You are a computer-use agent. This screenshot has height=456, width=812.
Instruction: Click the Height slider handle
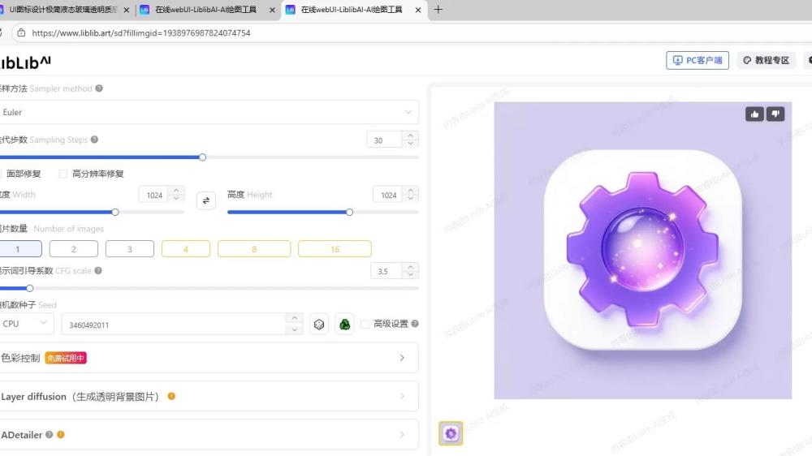[x=349, y=212]
